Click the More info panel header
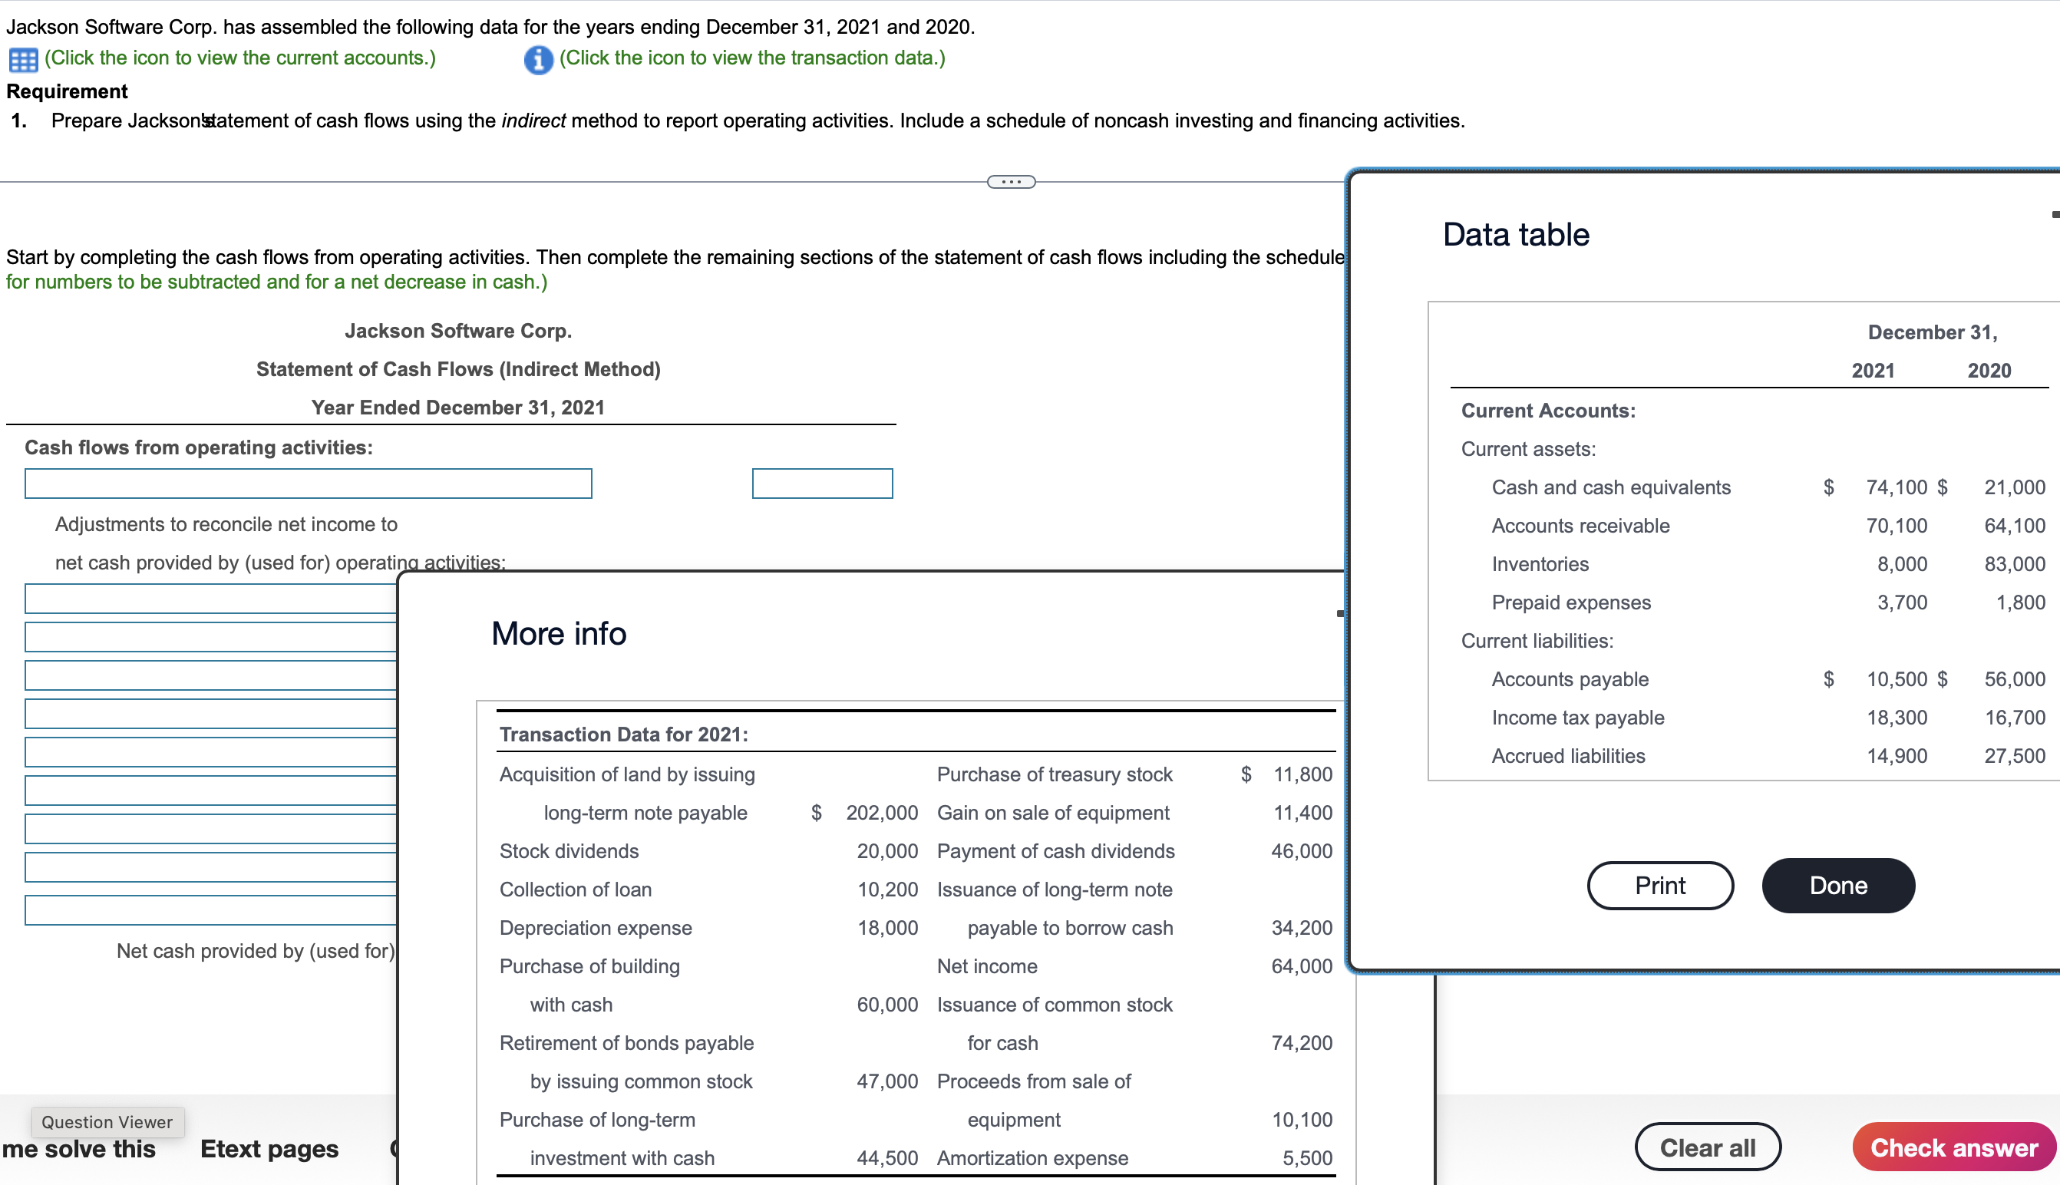Screen dimensions: 2060x1185 [558, 633]
